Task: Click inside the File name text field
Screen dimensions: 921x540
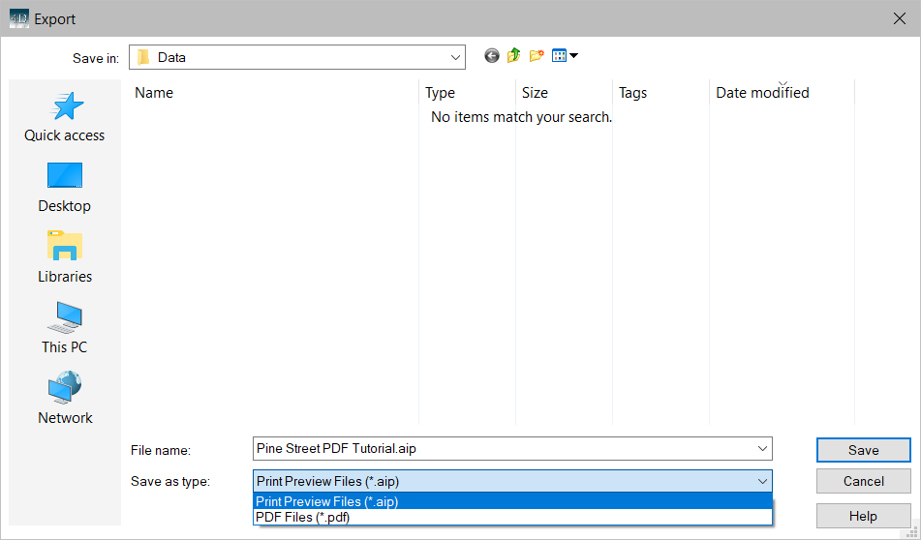Action: coord(504,448)
